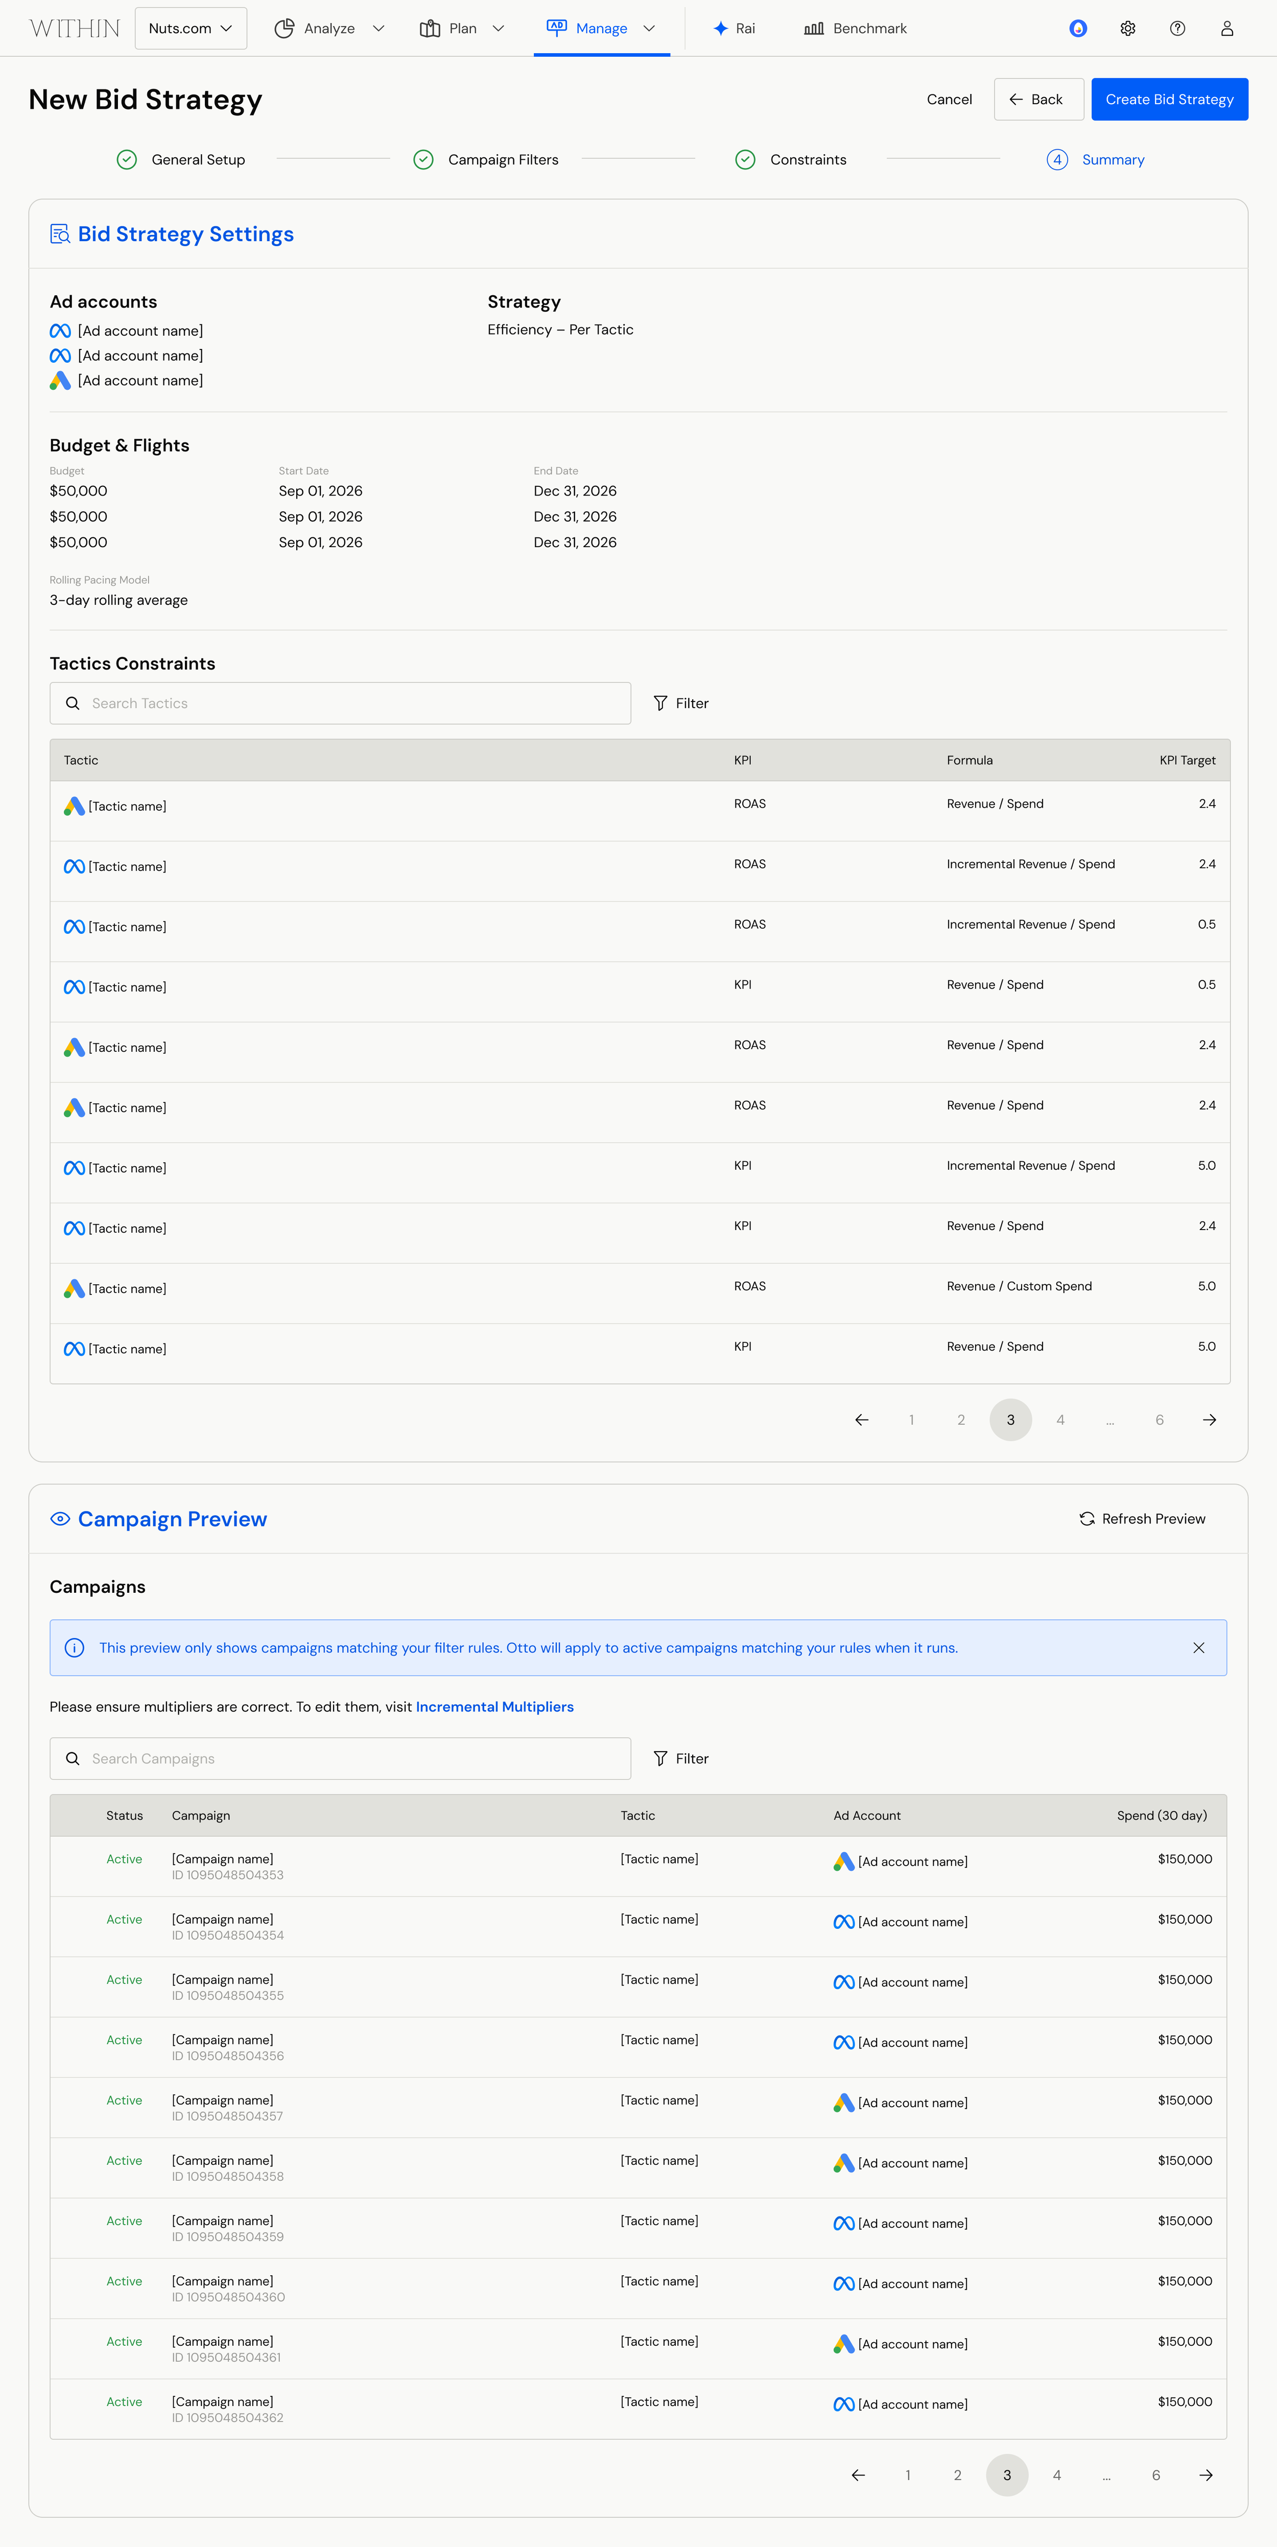Go to previous page of Campaigns table
Screen dimensions: 1277x2547
click(858, 2475)
